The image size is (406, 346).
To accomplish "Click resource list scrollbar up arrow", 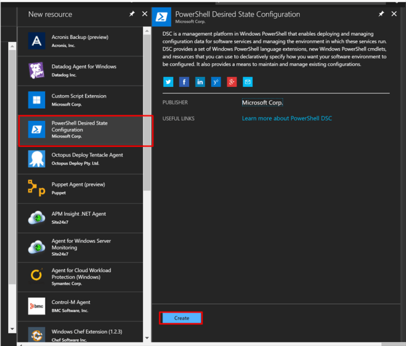I will 147,31.
